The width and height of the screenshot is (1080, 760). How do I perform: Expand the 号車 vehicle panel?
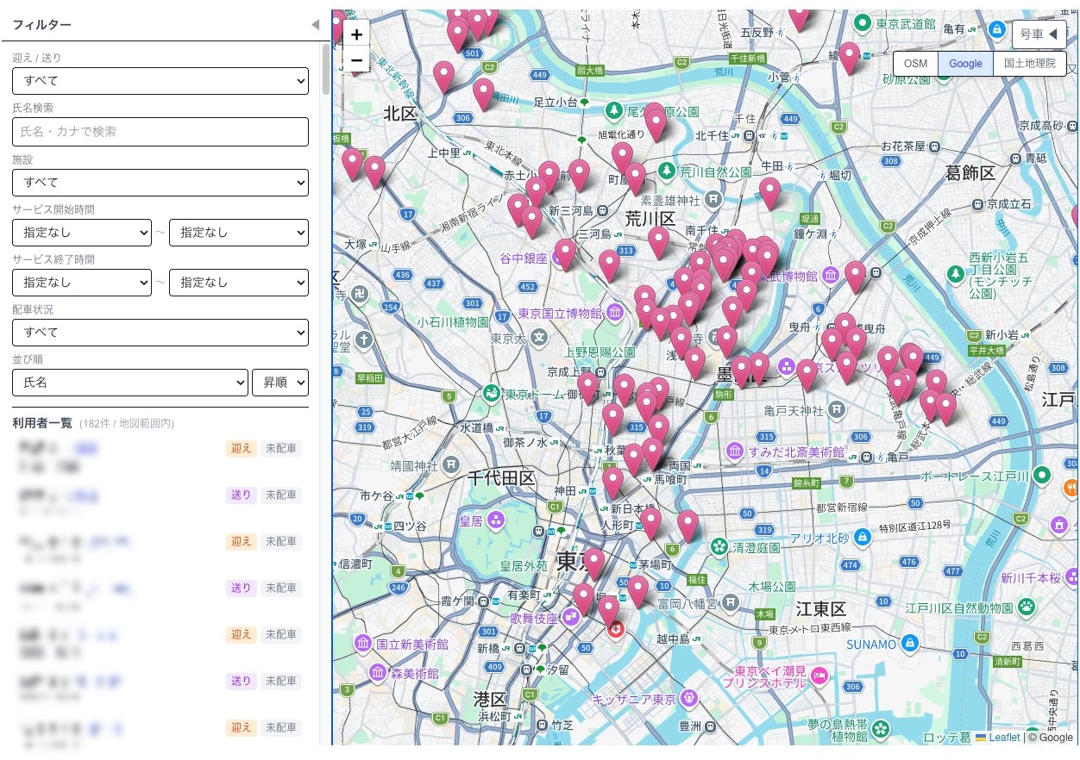1039,34
